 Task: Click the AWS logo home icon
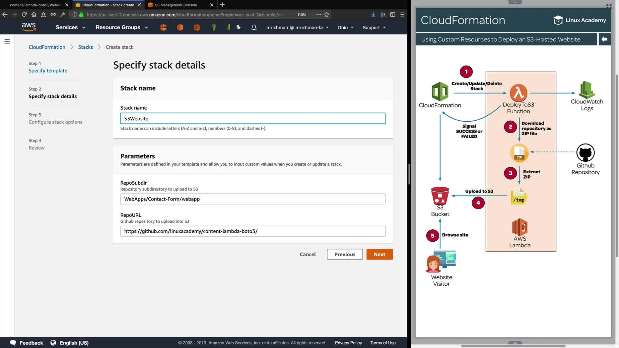point(29,27)
